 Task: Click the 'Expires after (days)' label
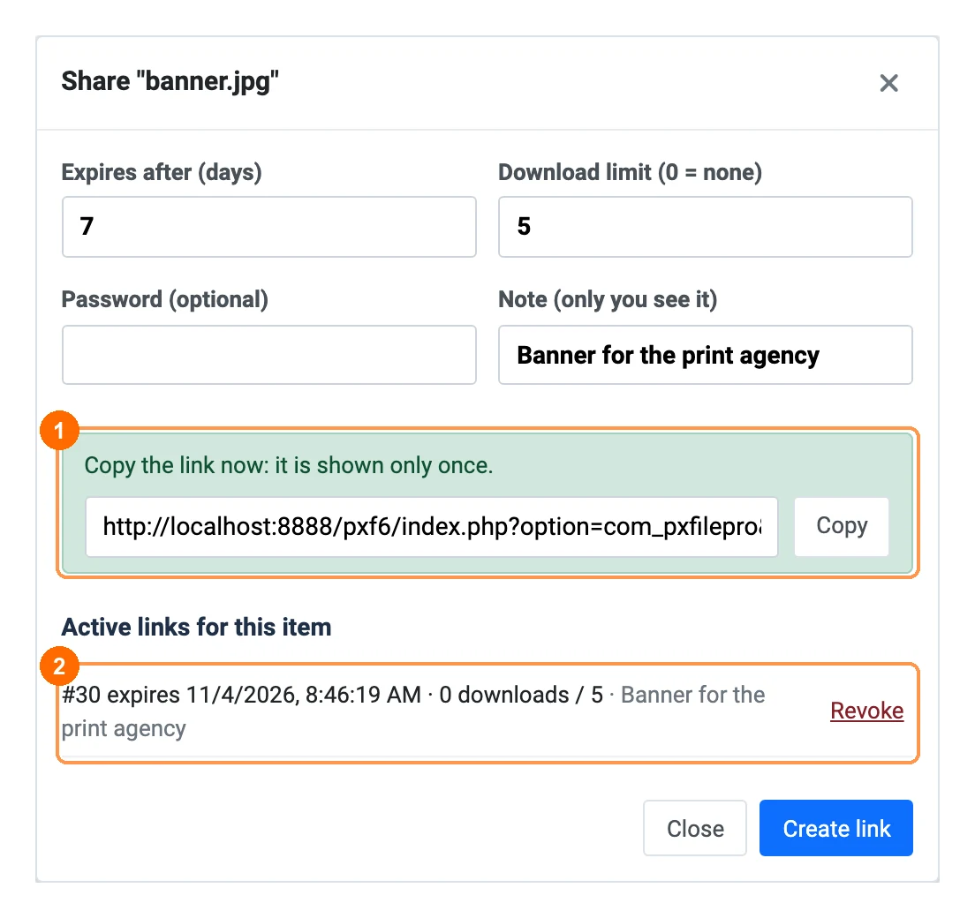[162, 173]
